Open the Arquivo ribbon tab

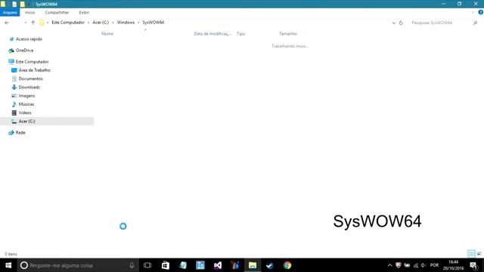click(x=10, y=13)
